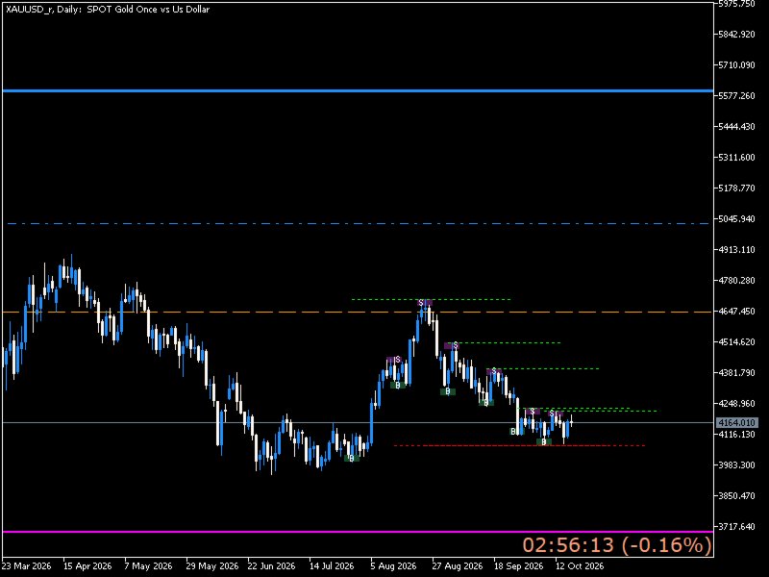Click the 3983.300 price axis label
This screenshot has height=577, width=769.
tap(736, 464)
